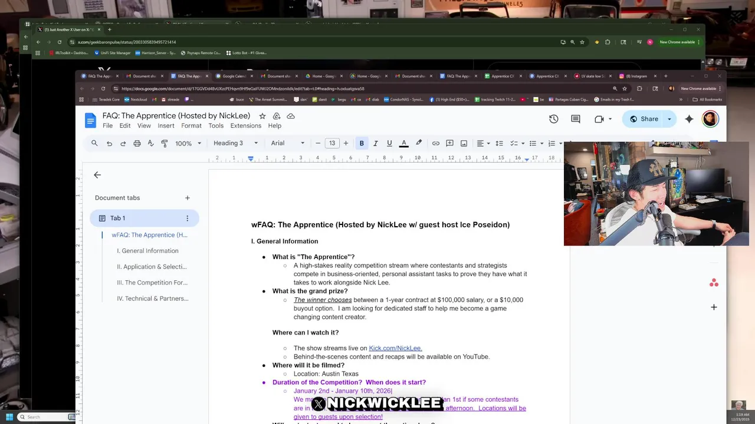The width and height of the screenshot is (755, 424).
Task: Open Tab 1 options three-dot menu
Action: [x=188, y=218]
